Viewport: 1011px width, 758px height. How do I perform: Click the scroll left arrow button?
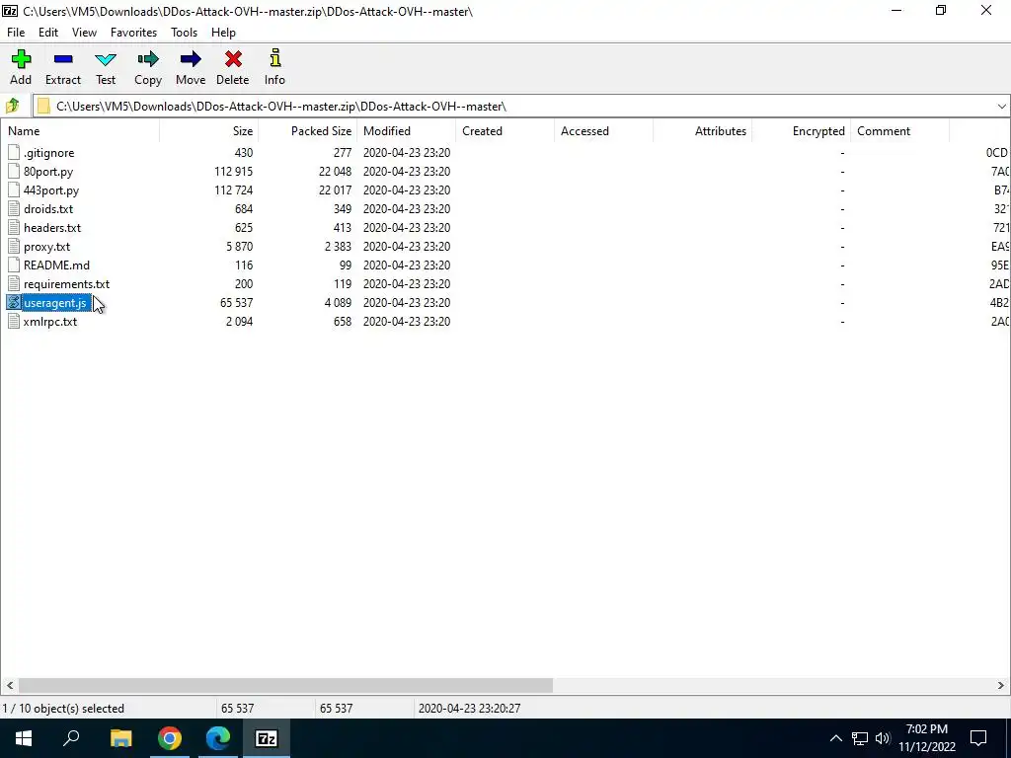[9, 685]
